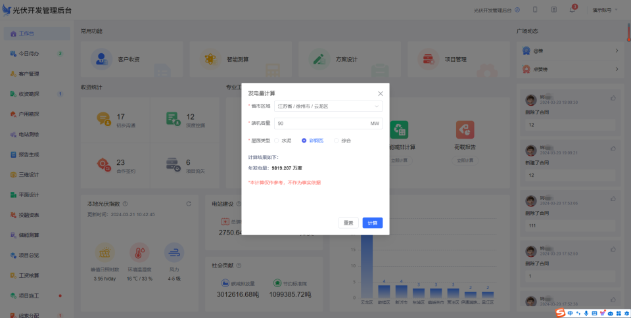The width and height of the screenshot is (631, 318).
Task: Click the green 节能减排计算 tool icon
Action: (x=399, y=129)
